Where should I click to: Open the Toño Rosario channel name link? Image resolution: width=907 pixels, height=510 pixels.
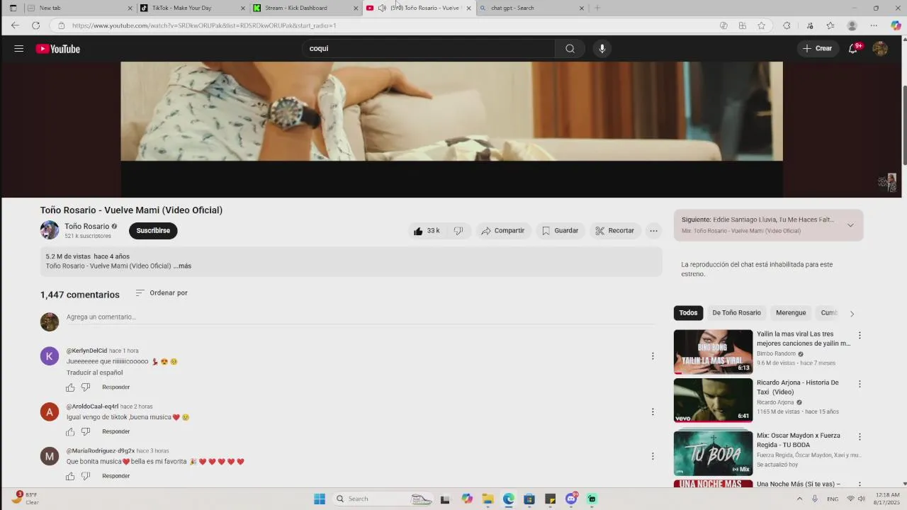pyautogui.click(x=87, y=227)
